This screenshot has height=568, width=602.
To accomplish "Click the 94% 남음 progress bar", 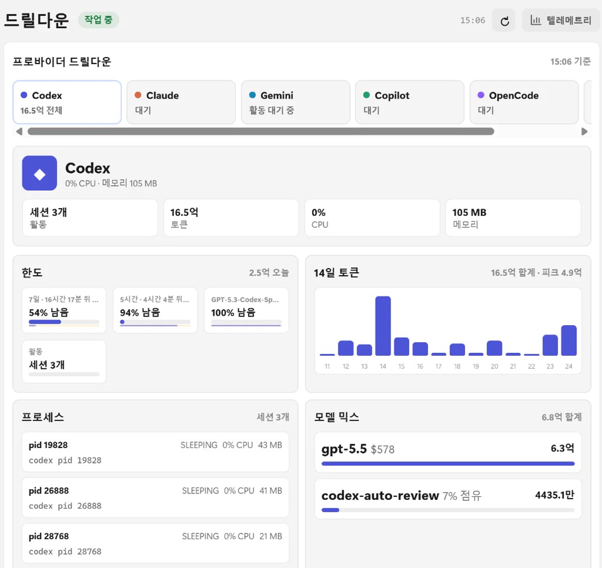I will (156, 322).
